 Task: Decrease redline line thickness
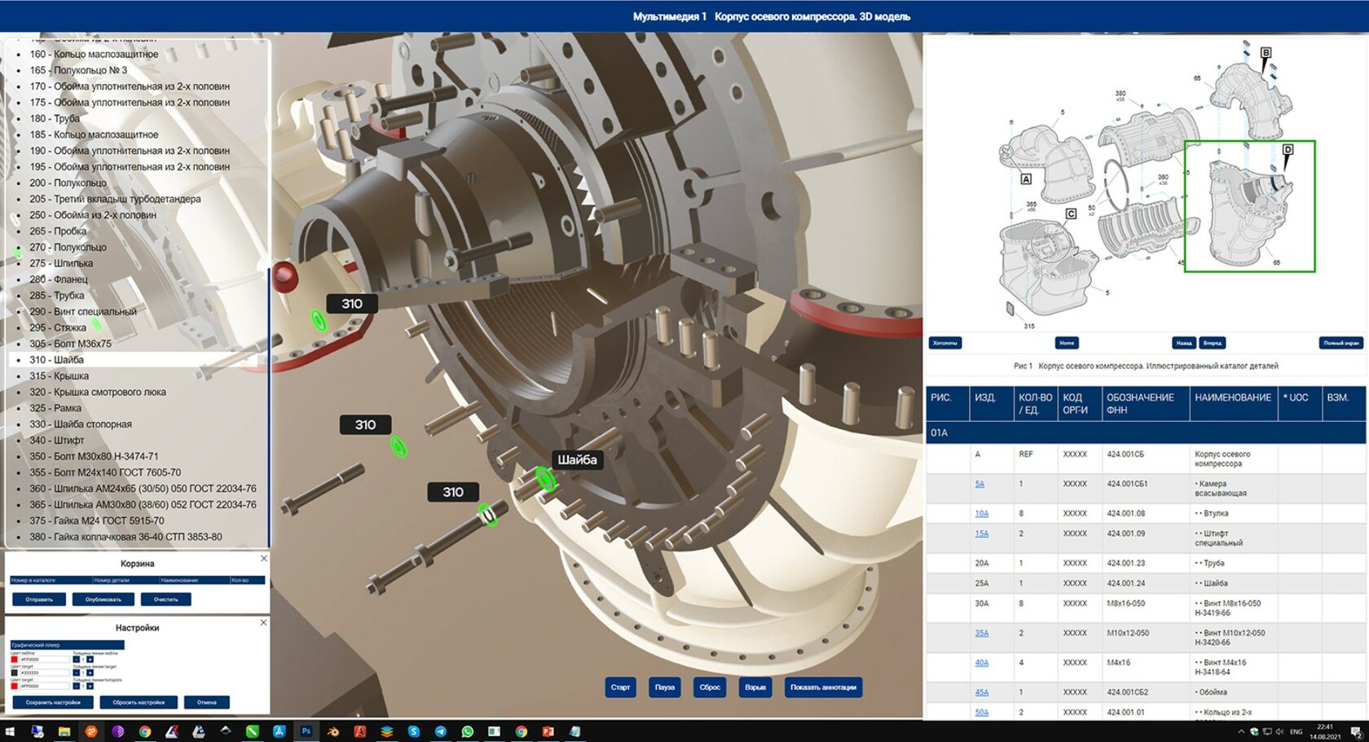click(x=77, y=660)
